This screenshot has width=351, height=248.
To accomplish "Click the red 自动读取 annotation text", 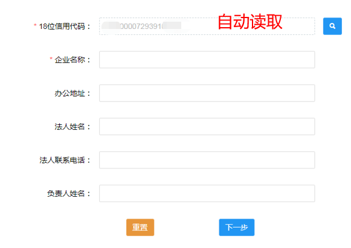I will (250, 22).
